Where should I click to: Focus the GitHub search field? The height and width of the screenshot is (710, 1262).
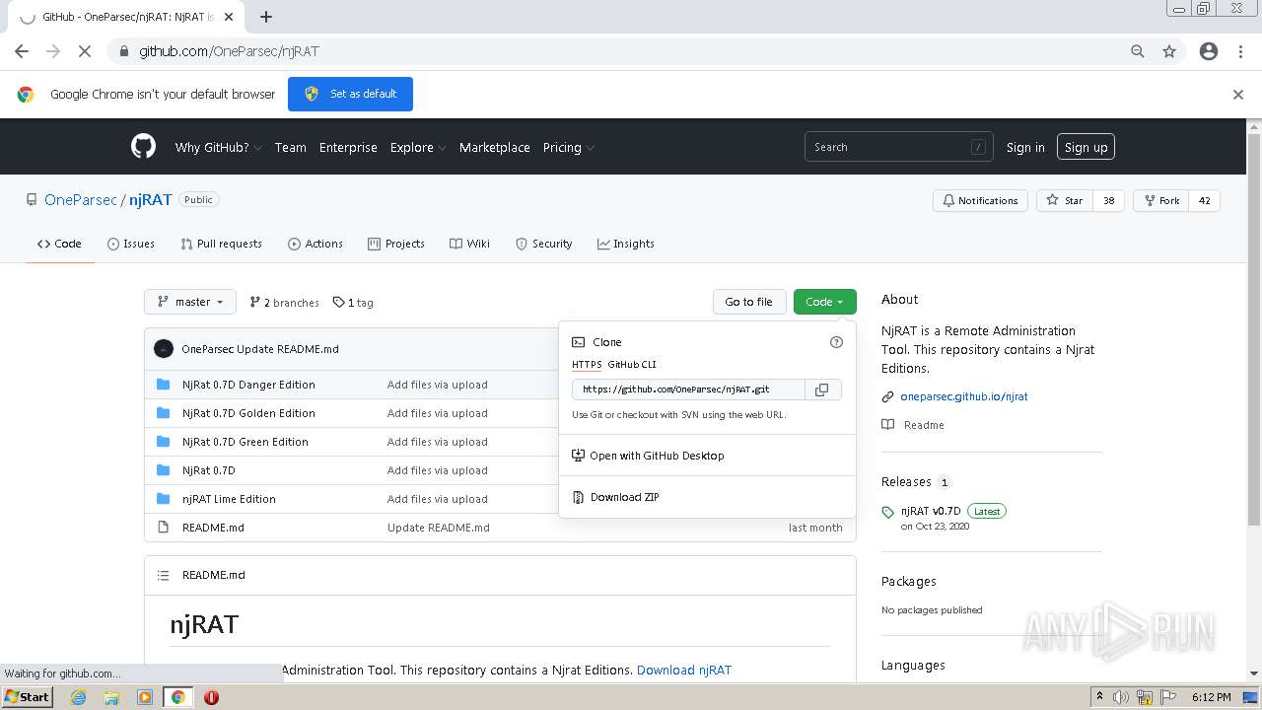tap(898, 147)
